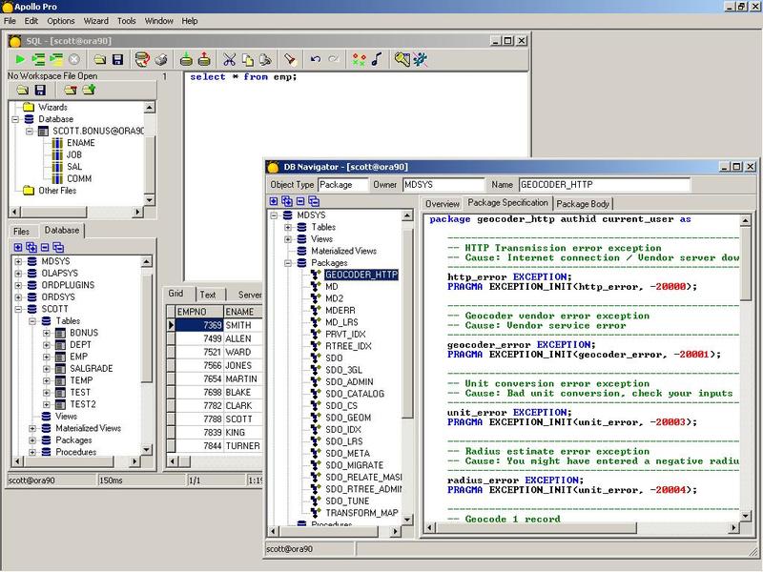Click the add-to-workspace folder icon with green plus

[x=89, y=90]
